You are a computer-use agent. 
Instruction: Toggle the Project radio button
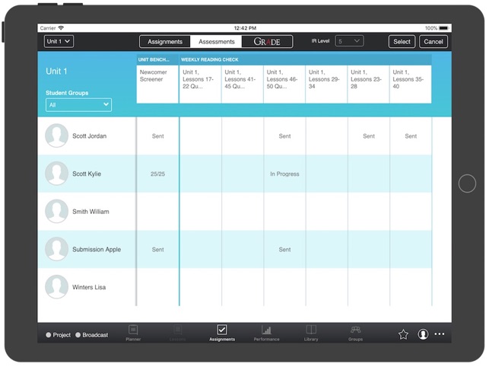point(49,335)
